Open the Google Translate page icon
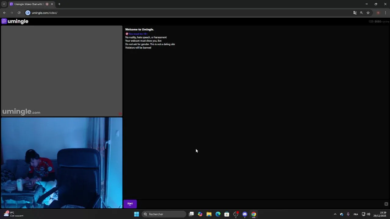Screen dimensions: 390x219 point(355,13)
